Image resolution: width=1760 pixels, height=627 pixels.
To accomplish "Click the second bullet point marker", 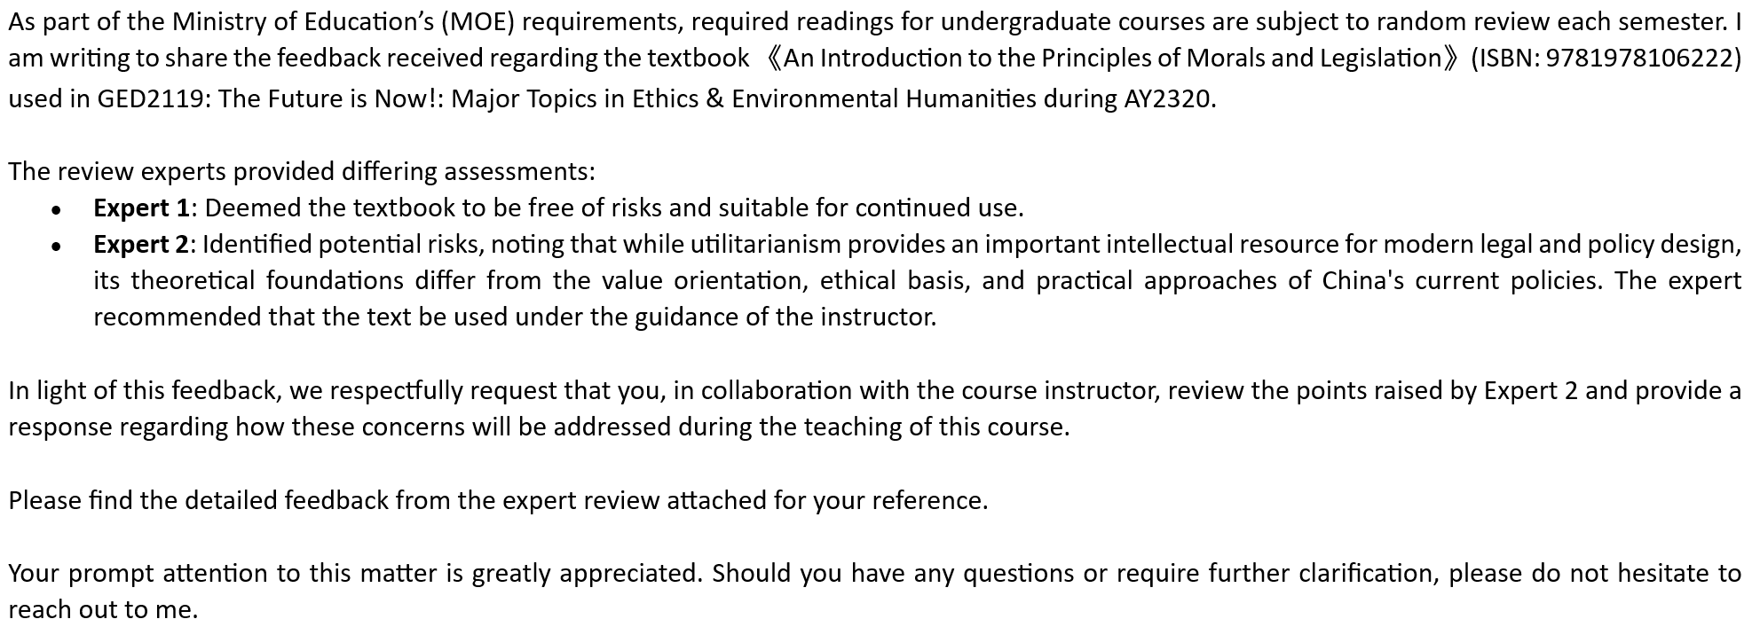I will pos(57,247).
